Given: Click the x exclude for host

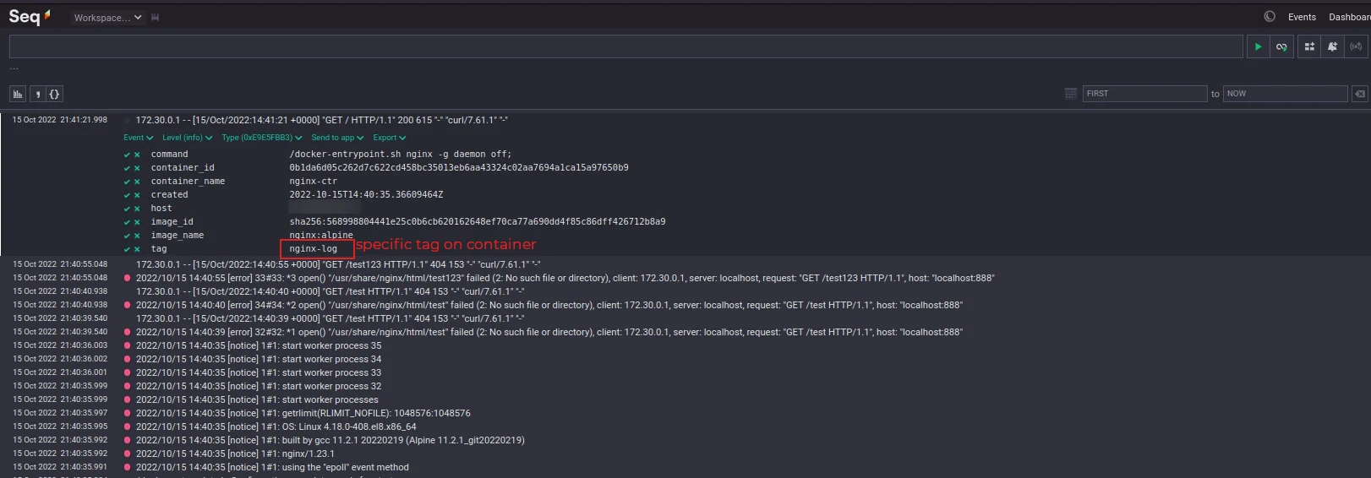Looking at the screenshot, I should point(137,209).
